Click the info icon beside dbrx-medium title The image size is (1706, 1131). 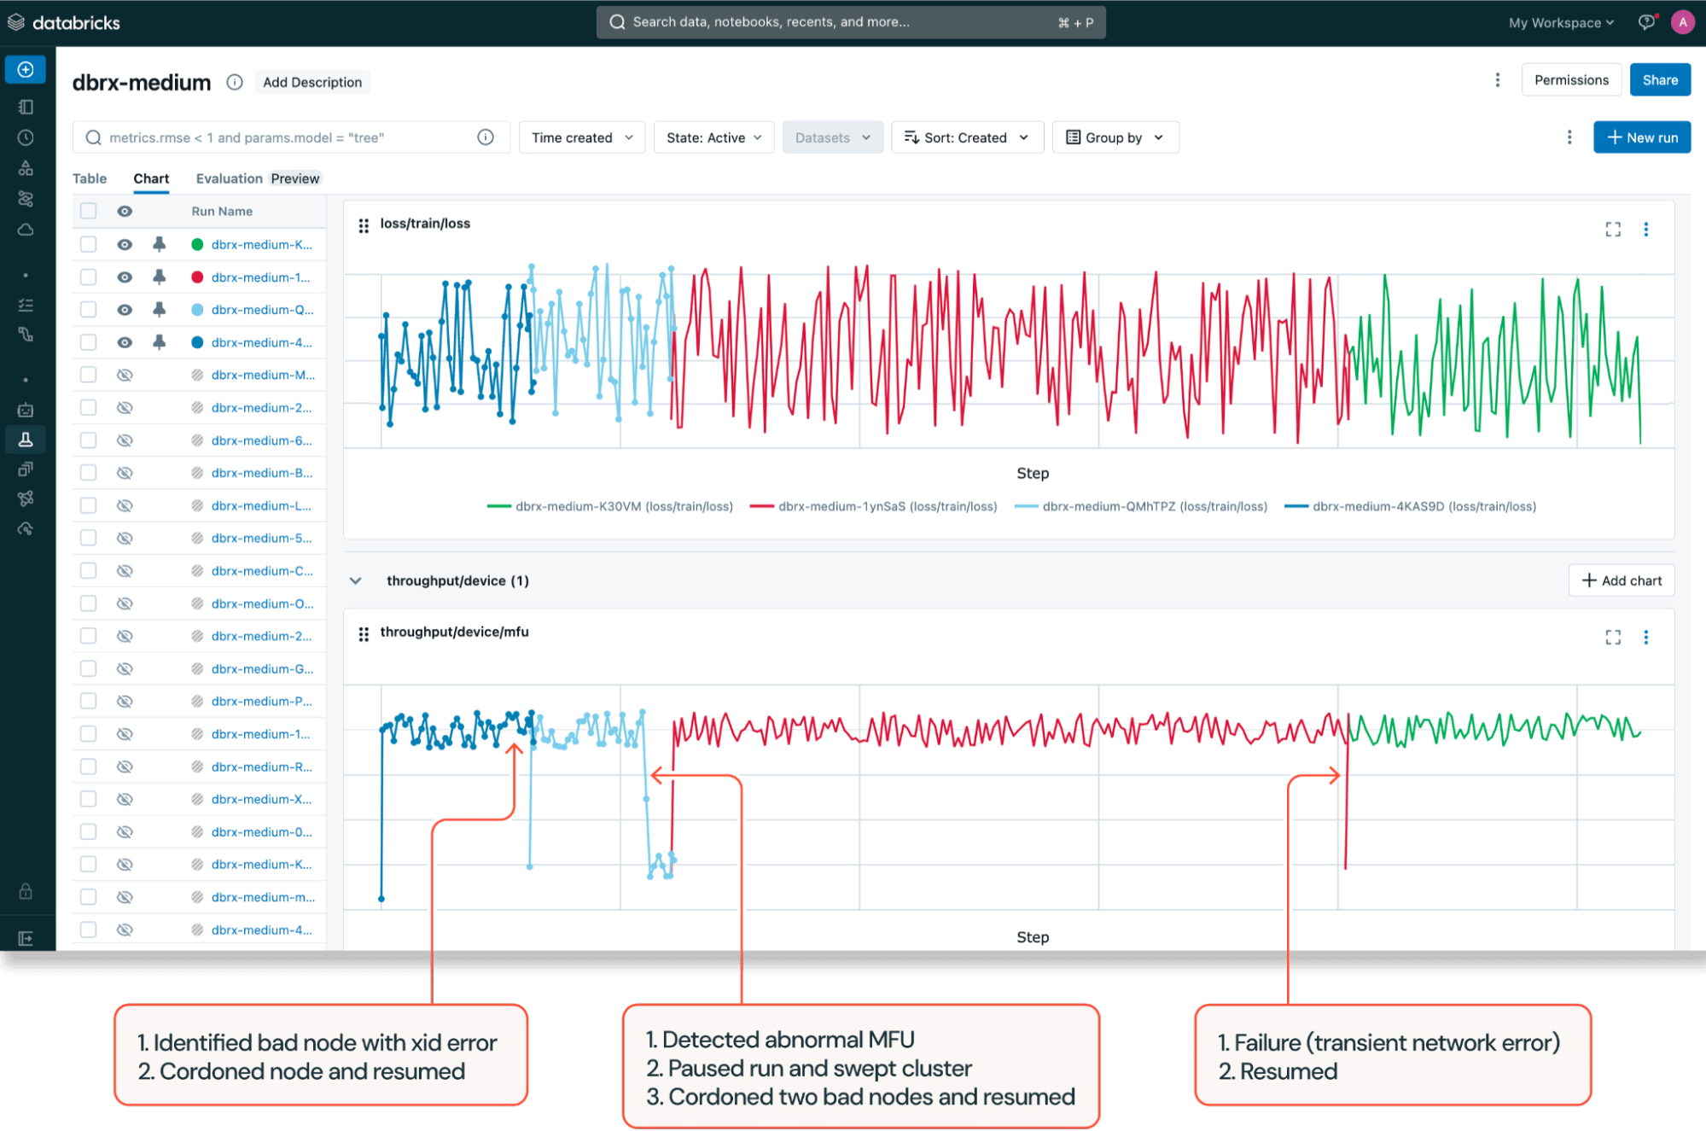[x=235, y=82]
